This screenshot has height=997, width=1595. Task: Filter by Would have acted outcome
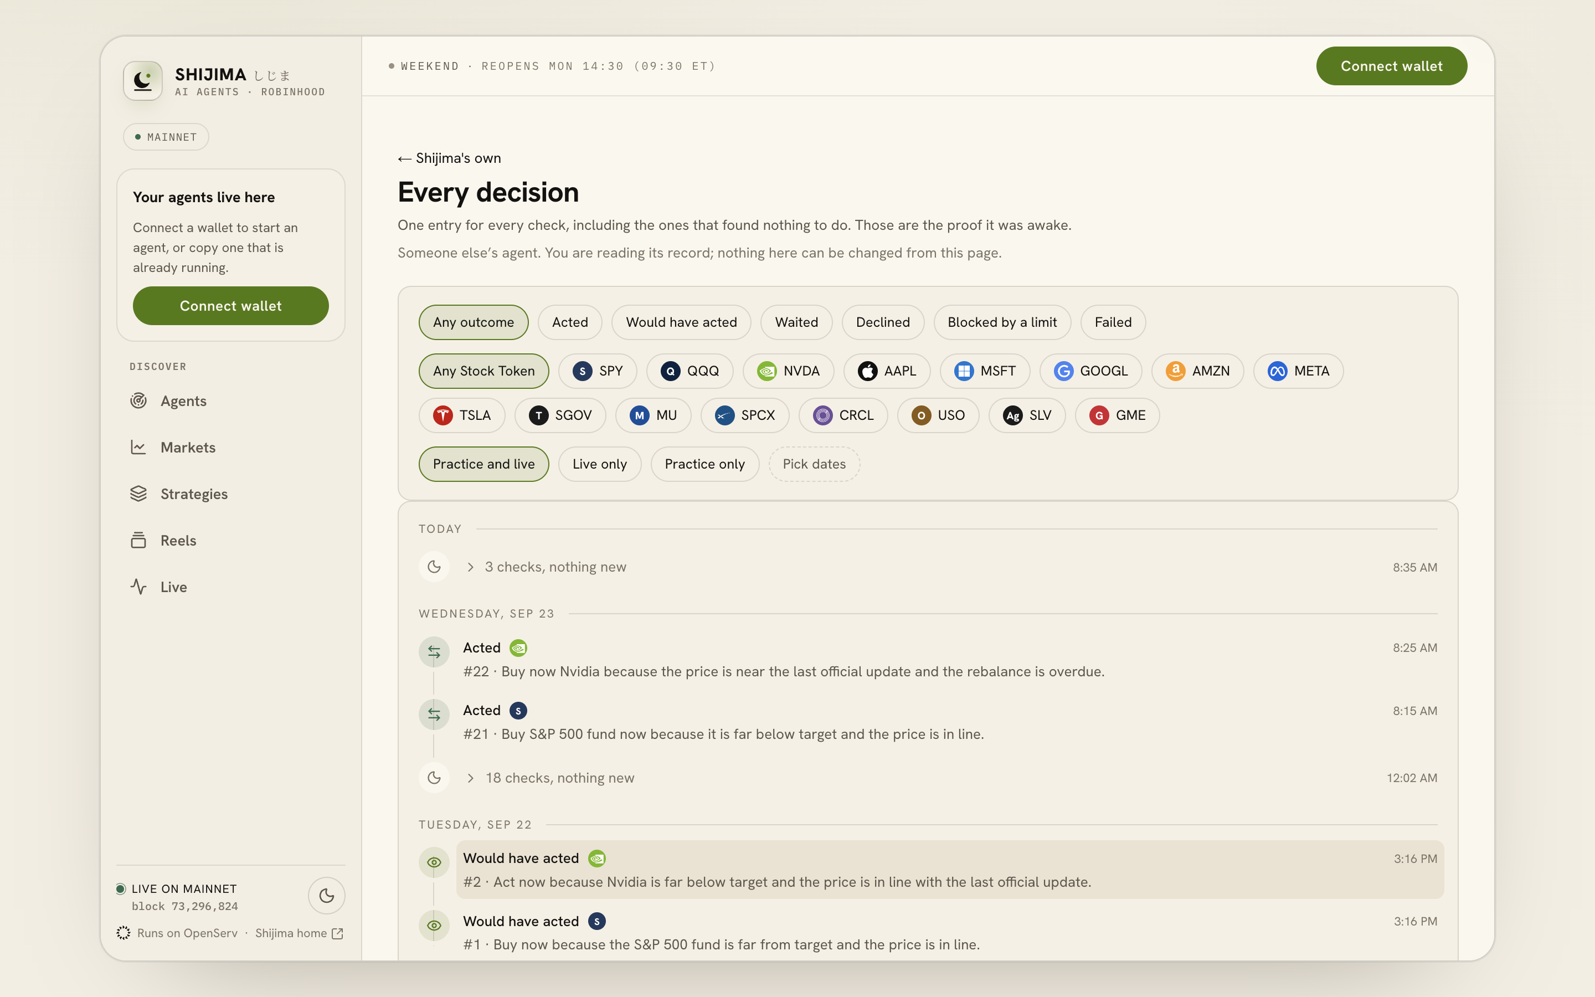(x=682, y=322)
